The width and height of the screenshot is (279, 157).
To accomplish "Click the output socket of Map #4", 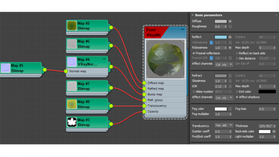I will click(111, 67).
